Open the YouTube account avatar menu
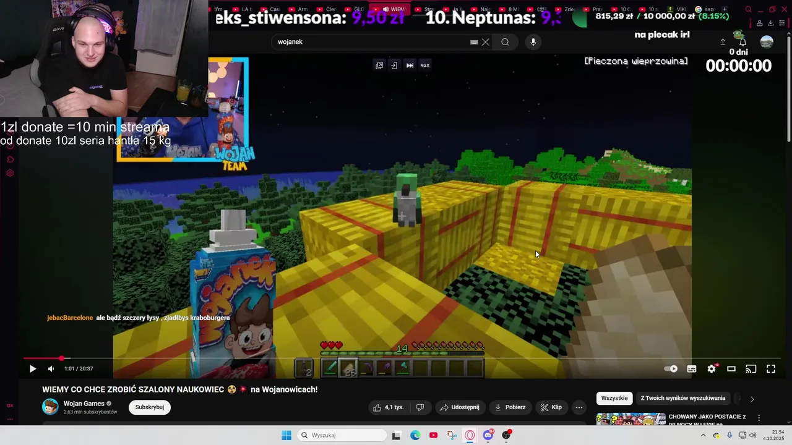The height and width of the screenshot is (445, 792). click(x=767, y=42)
